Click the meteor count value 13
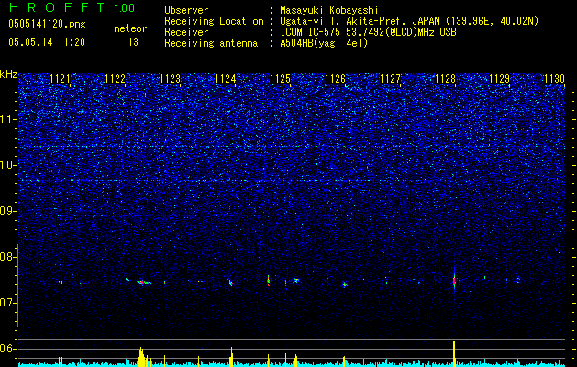577x367 pixels. click(133, 42)
